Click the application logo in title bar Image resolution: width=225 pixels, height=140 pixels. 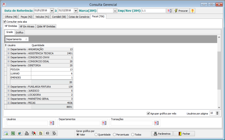[4, 5]
